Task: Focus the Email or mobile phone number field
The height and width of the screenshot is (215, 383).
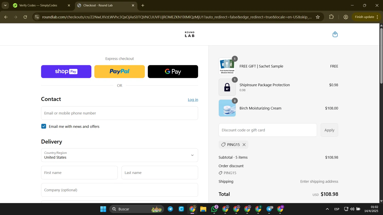Action: (119, 113)
